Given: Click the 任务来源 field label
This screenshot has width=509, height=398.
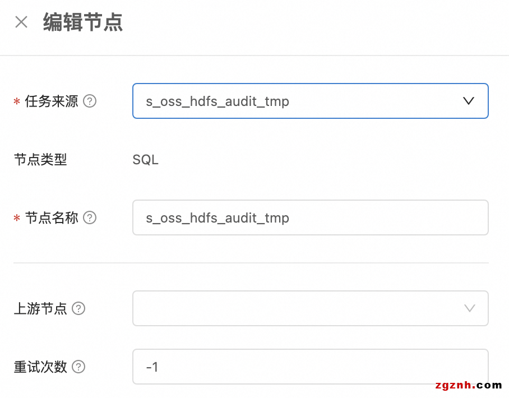Looking at the screenshot, I should point(52,101).
